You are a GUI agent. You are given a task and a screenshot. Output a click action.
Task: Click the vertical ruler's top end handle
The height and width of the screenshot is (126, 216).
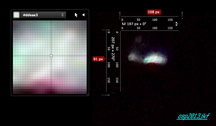[106, 30]
